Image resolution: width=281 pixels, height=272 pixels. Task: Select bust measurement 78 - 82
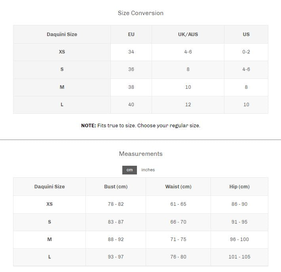click(x=116, y=204)
